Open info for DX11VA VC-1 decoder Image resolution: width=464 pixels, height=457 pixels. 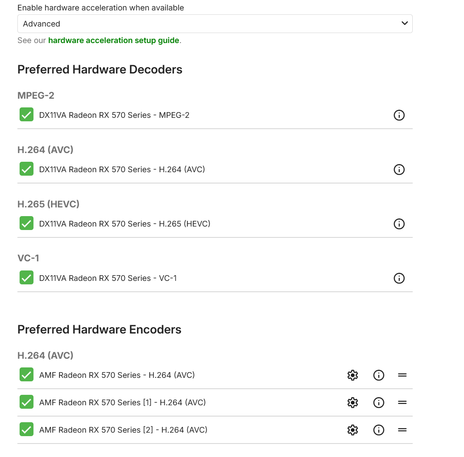tap(399, 278)
